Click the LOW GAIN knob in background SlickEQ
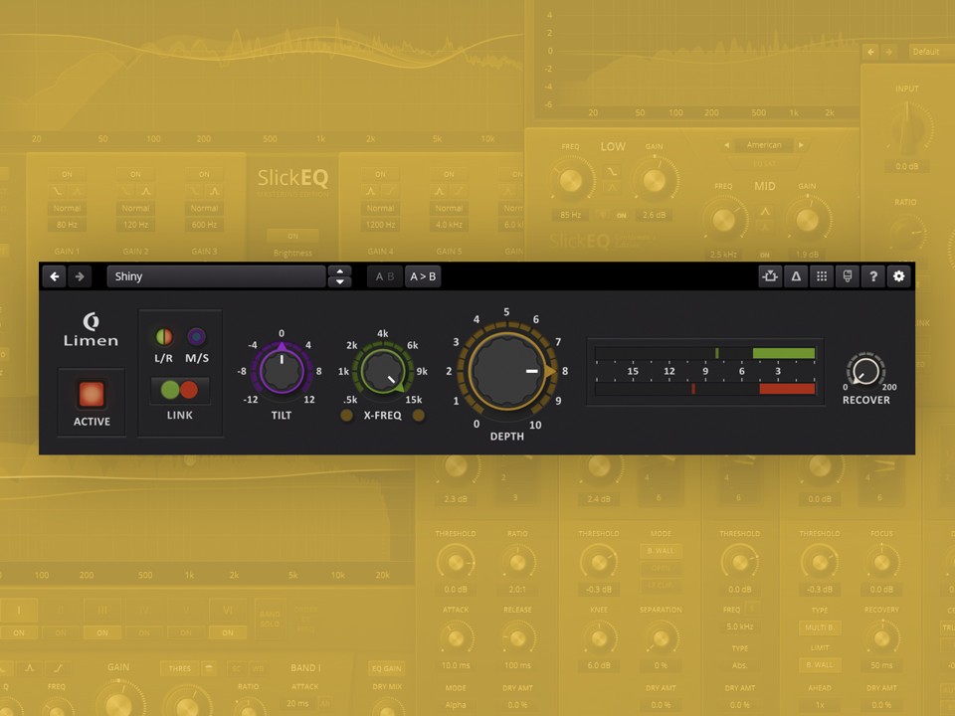The height and width of the screenshot is (716, 955). [655, 180]
